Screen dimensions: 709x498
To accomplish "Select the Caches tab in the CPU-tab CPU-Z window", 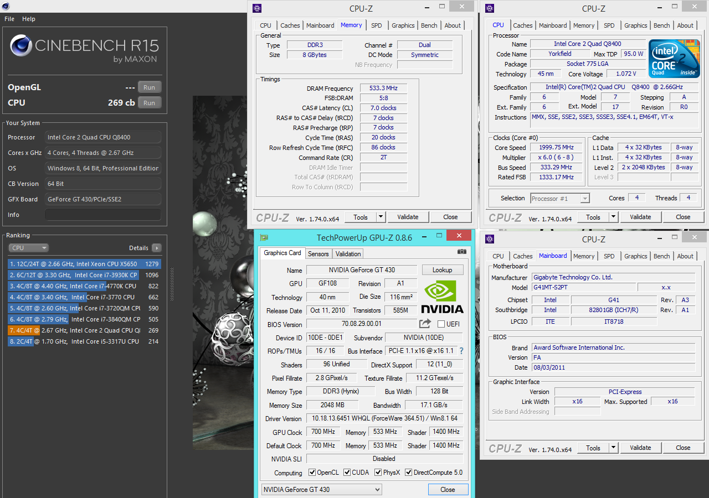I will click(x=522, y=25).
